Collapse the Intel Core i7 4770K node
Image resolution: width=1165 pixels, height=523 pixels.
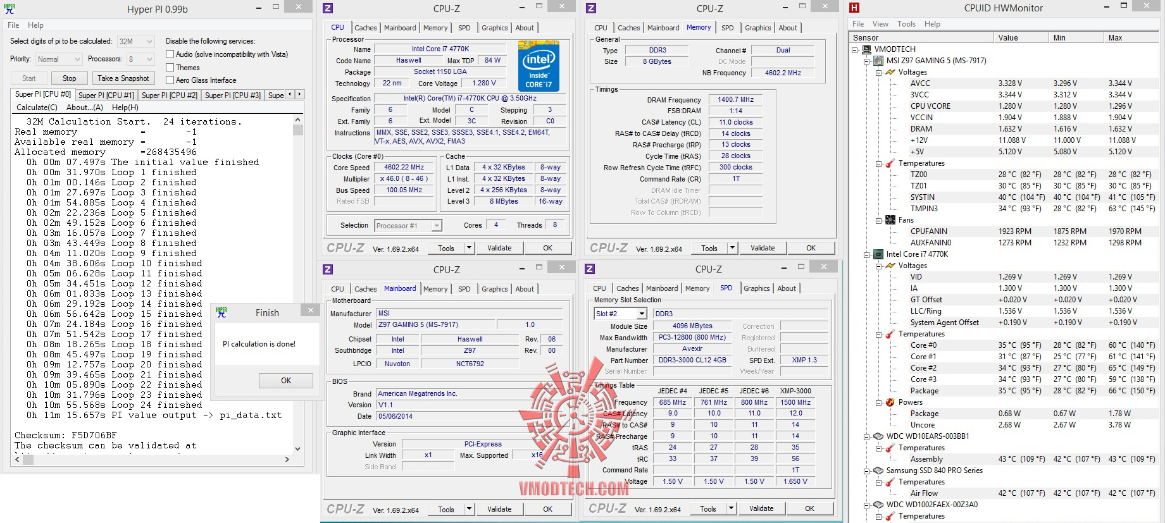tap(867, 254)
